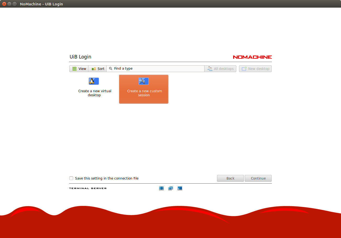Switch to fullscreen mode icon
341x238 pixels.
point(161,188)
